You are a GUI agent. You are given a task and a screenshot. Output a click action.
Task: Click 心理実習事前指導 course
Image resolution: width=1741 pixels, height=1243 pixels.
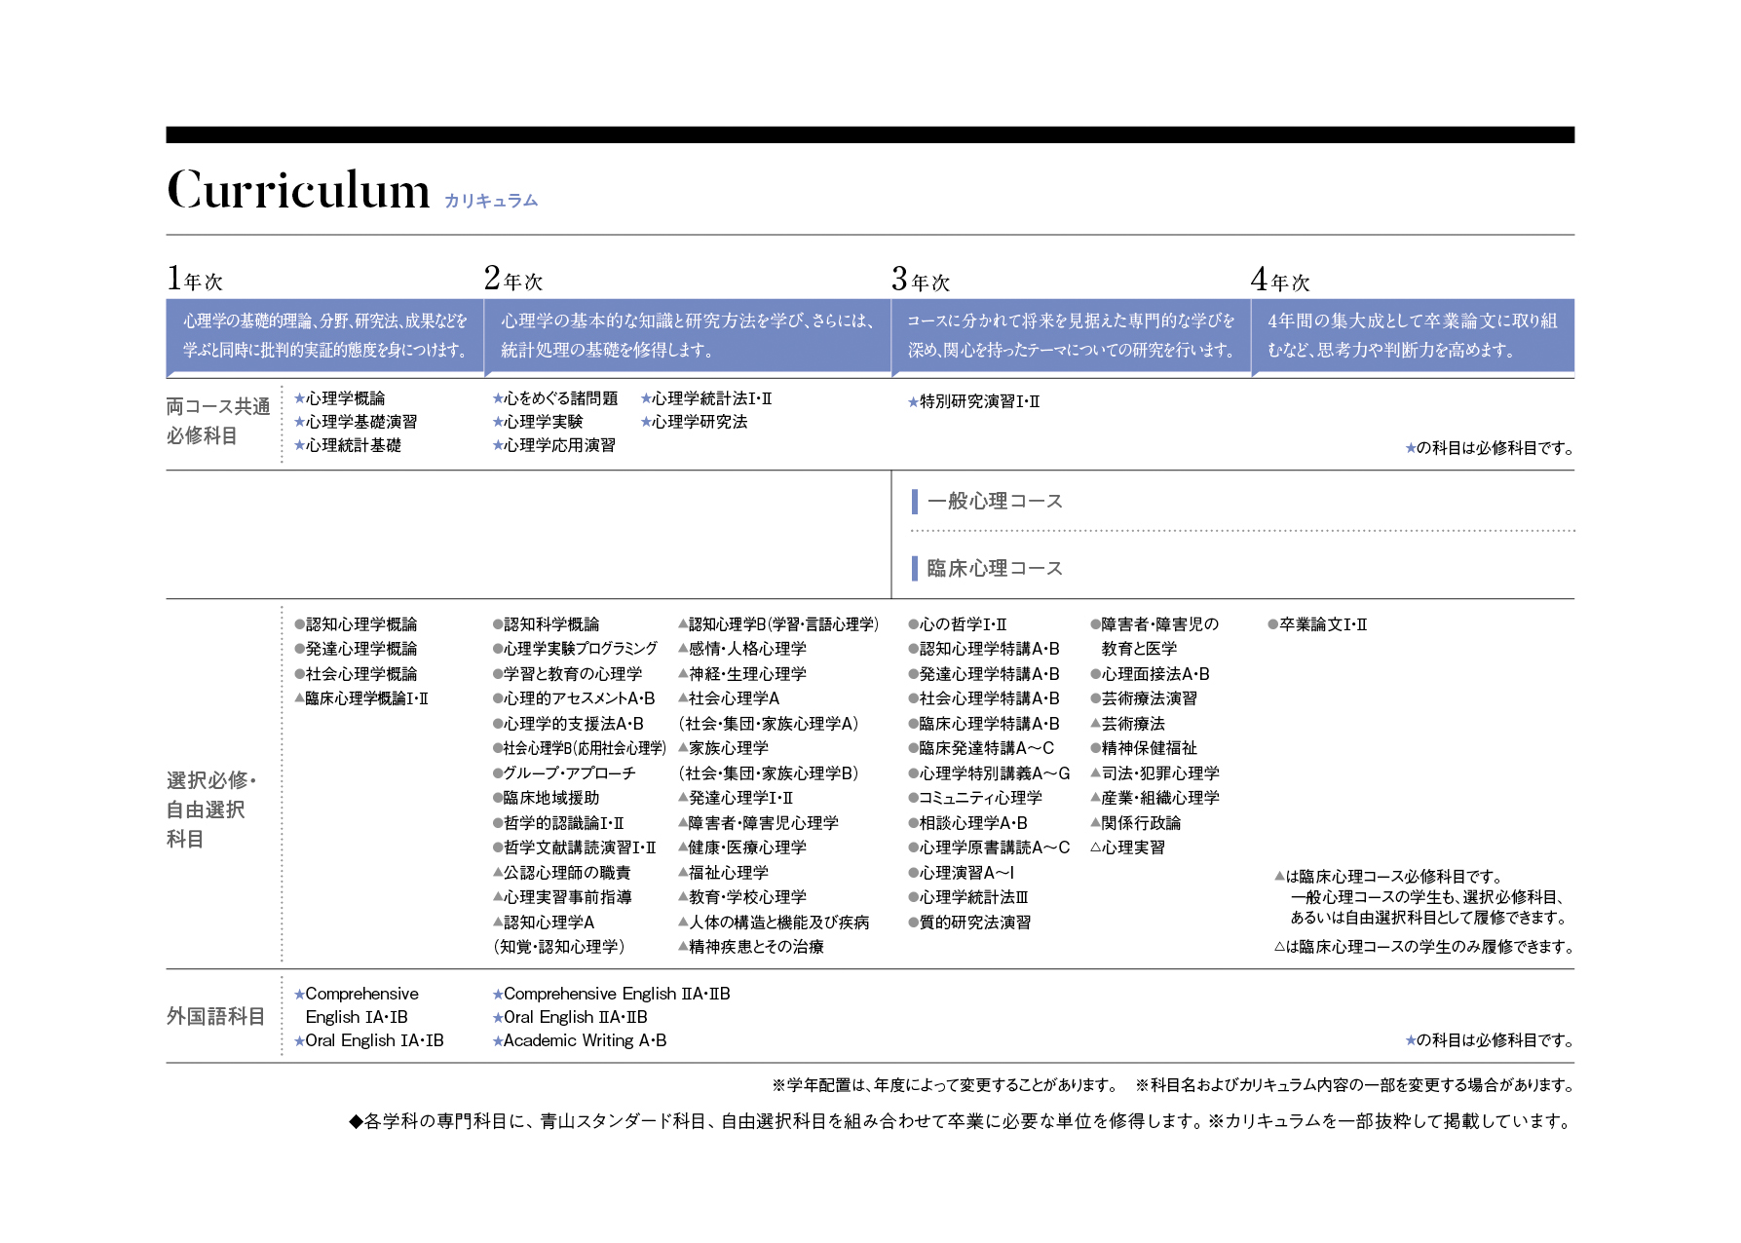(x=562, y=897)
